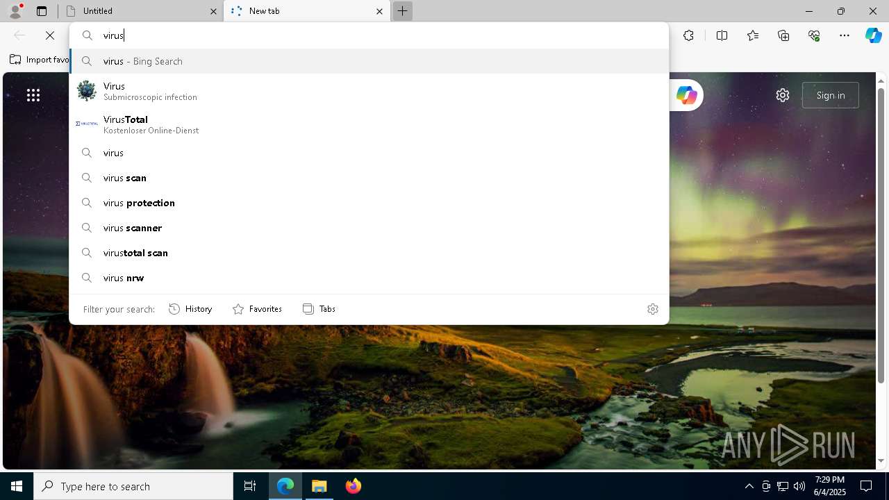
Task: Pick the 'virustotal scan' suggestion
Action: [369, 253]
